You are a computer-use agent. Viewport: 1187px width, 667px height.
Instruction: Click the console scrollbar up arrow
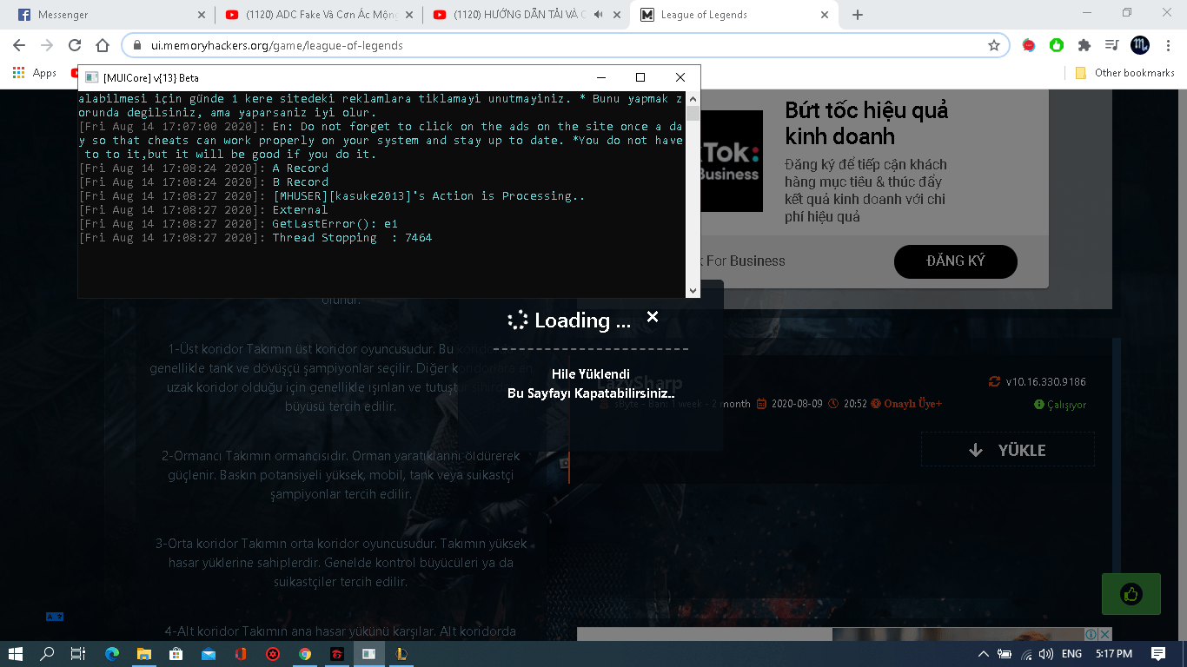coord(693,98)
